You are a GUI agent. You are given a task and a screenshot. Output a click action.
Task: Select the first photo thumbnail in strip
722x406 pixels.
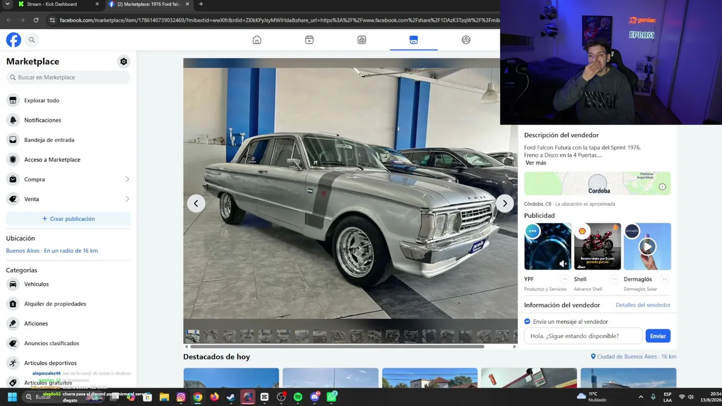(x=192, y=336)
